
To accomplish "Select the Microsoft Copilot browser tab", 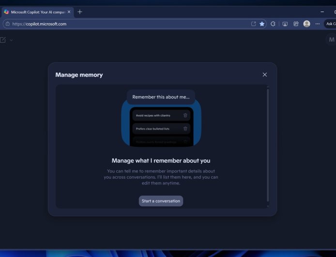I will click(36, 12).
